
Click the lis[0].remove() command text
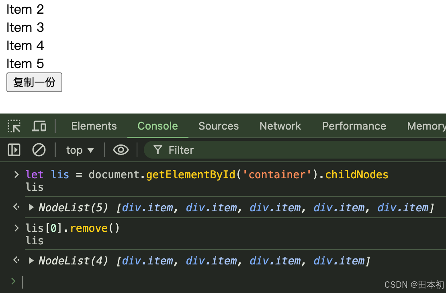[x=73, y=228]
